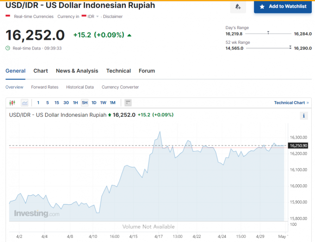Select the 1M chart interval
The height and width of the screenshot is (242, 315).
pos(112,103)
